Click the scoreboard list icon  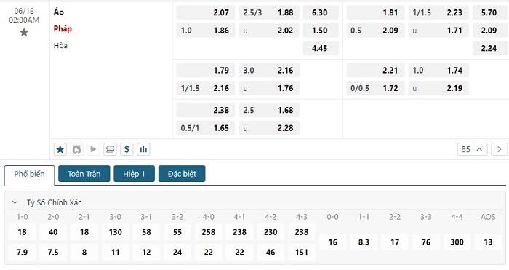coord(110,149)
